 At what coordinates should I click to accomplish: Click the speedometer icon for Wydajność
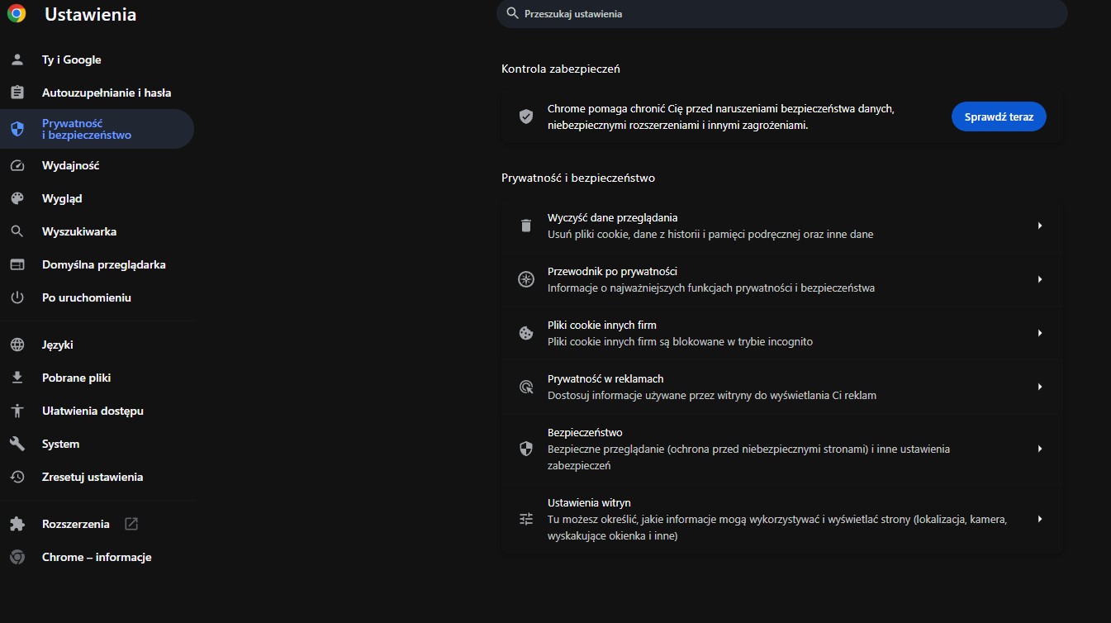[x=17, y=165]
